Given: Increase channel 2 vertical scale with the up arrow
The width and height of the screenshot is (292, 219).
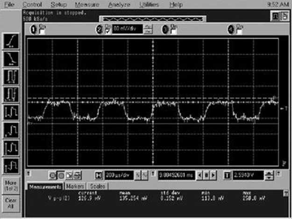Looking at the screenshot, I should click(149, 27).
